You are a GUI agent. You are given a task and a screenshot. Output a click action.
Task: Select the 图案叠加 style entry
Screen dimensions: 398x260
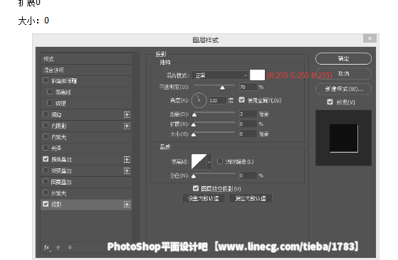coord(86,182)
